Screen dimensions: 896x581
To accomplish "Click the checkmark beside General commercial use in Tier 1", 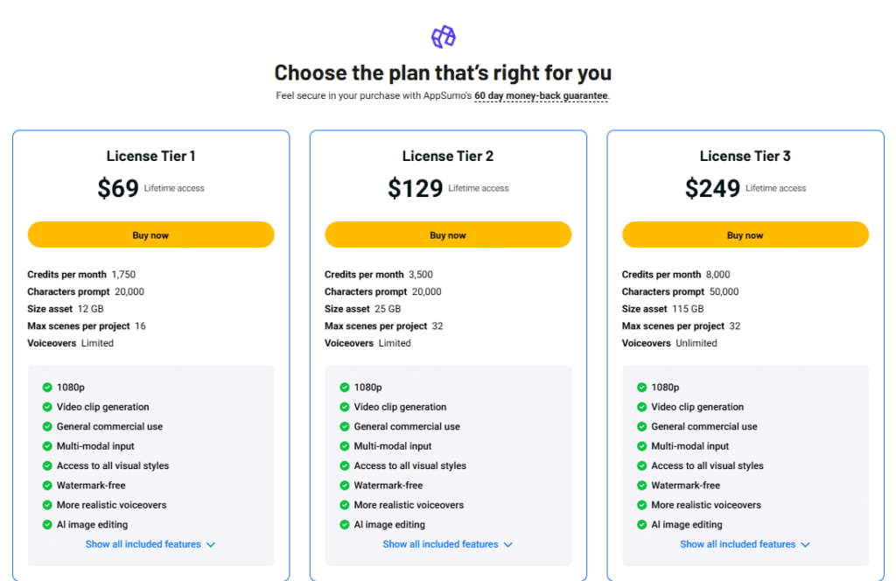I will point(45,426).
